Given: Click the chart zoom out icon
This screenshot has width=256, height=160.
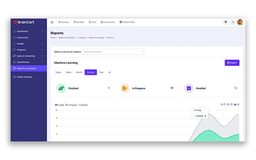Looking at the screenshot, I should (x=225, y=105).
